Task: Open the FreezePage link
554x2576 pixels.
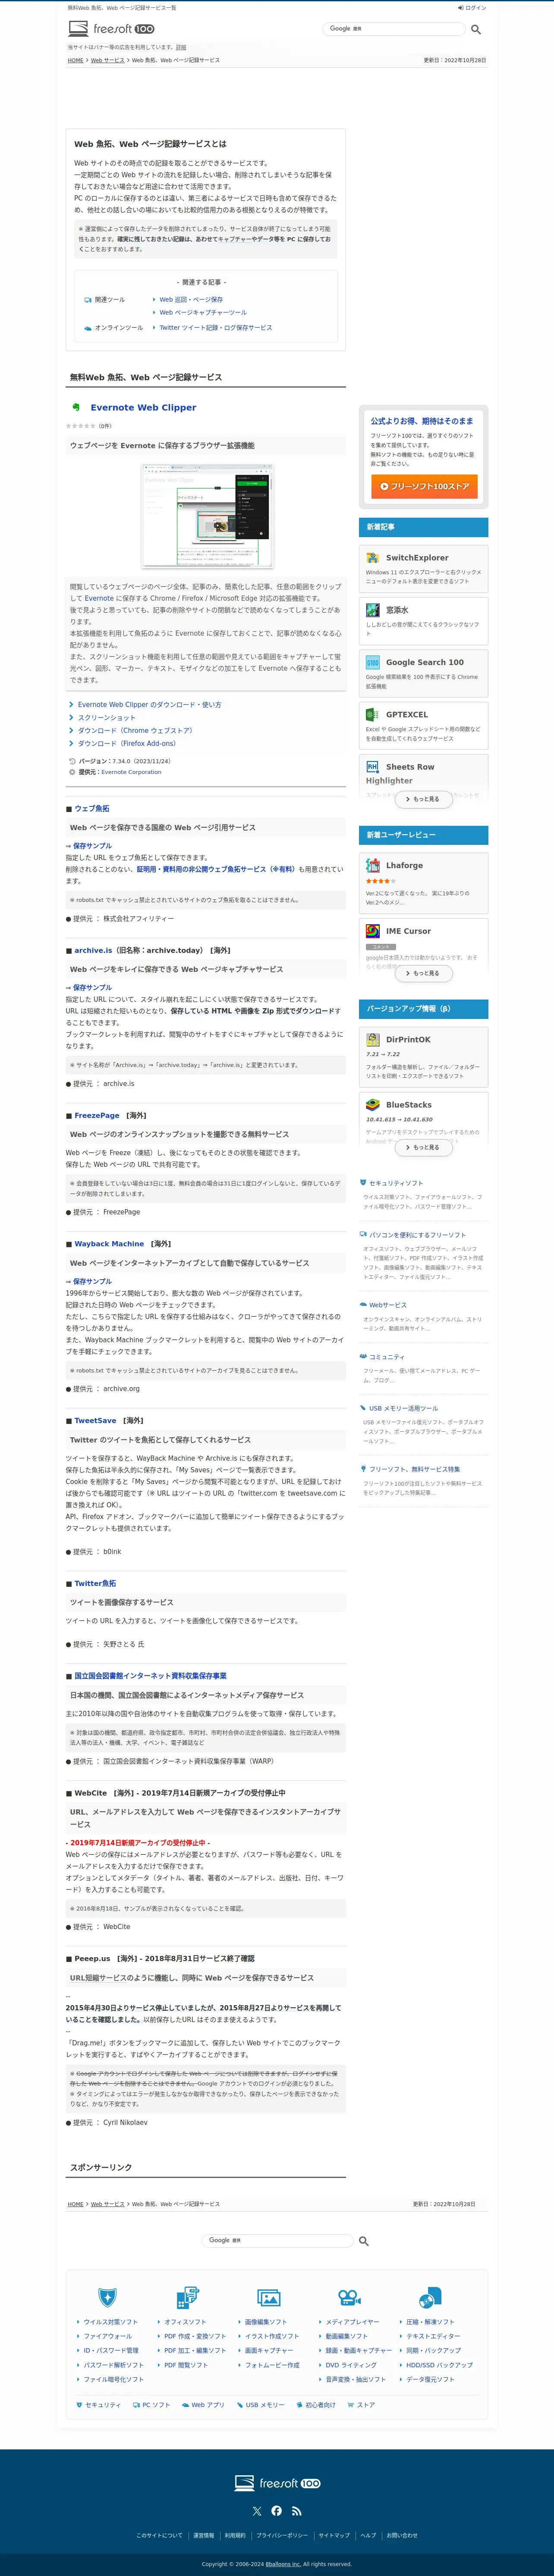Action: (97, 1115)
